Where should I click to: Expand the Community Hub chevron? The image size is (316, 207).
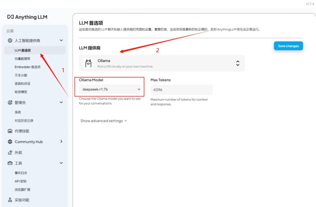tap(61, 141)
